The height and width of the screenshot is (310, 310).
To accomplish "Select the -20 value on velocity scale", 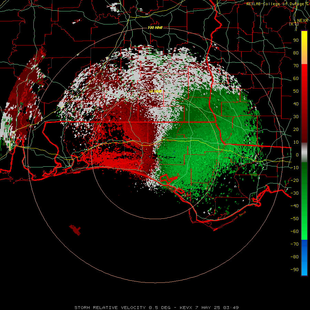I will 294,180.
